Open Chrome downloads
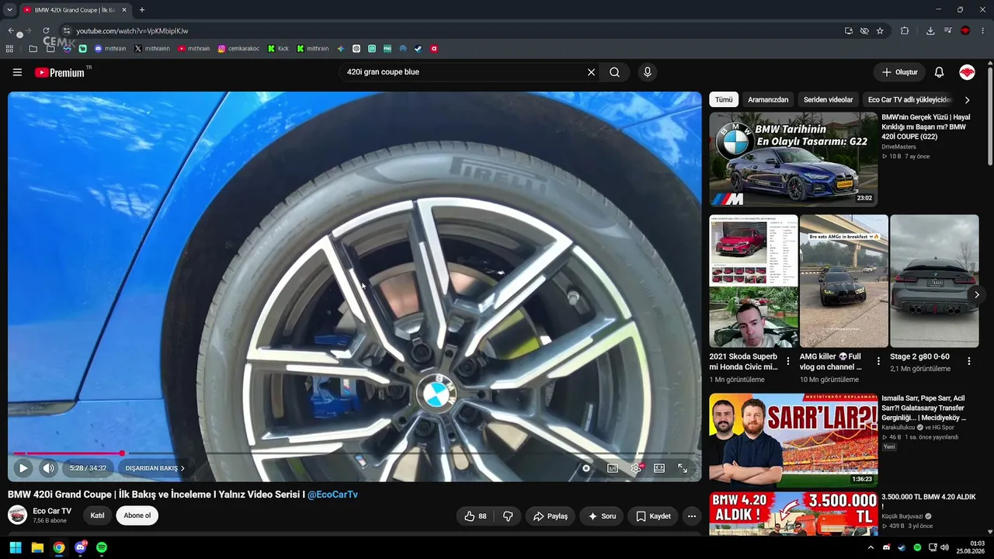Screen dimensions: 994x559 point(930,31)
